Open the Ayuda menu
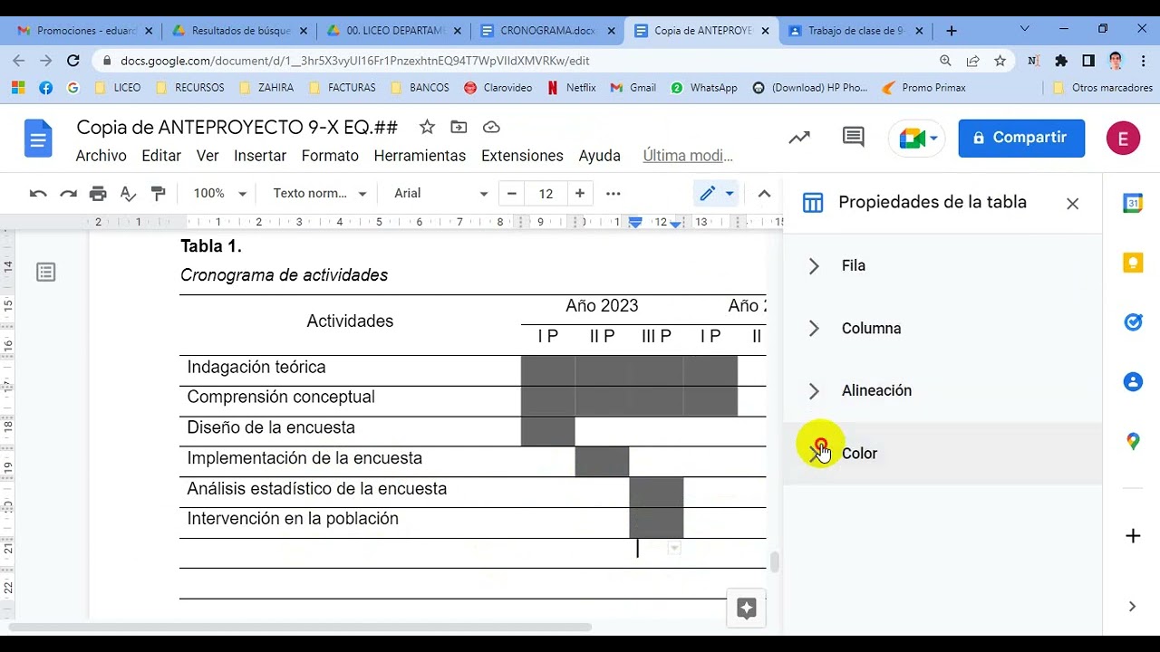 tap(599, 156)
